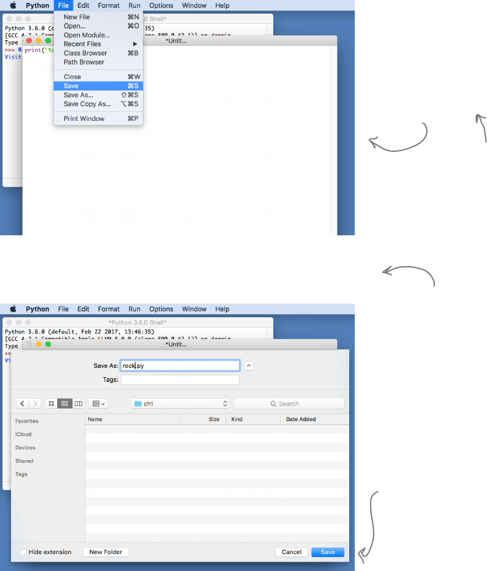Choose New File from the File menu
Viewport: 487px width, 571px height.
pos(98,17)
